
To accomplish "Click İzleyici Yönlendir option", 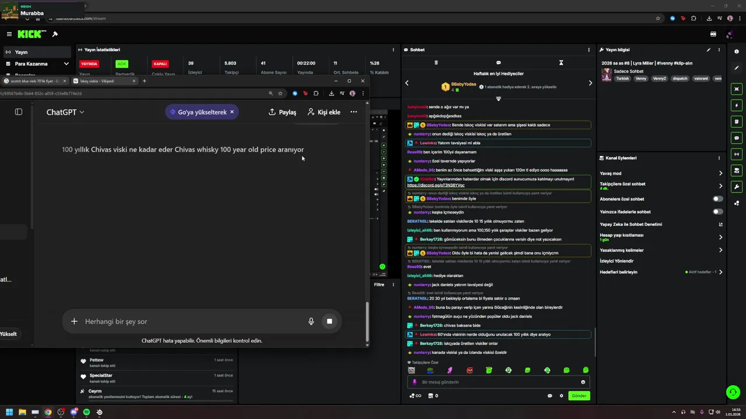I will (617, 261).
